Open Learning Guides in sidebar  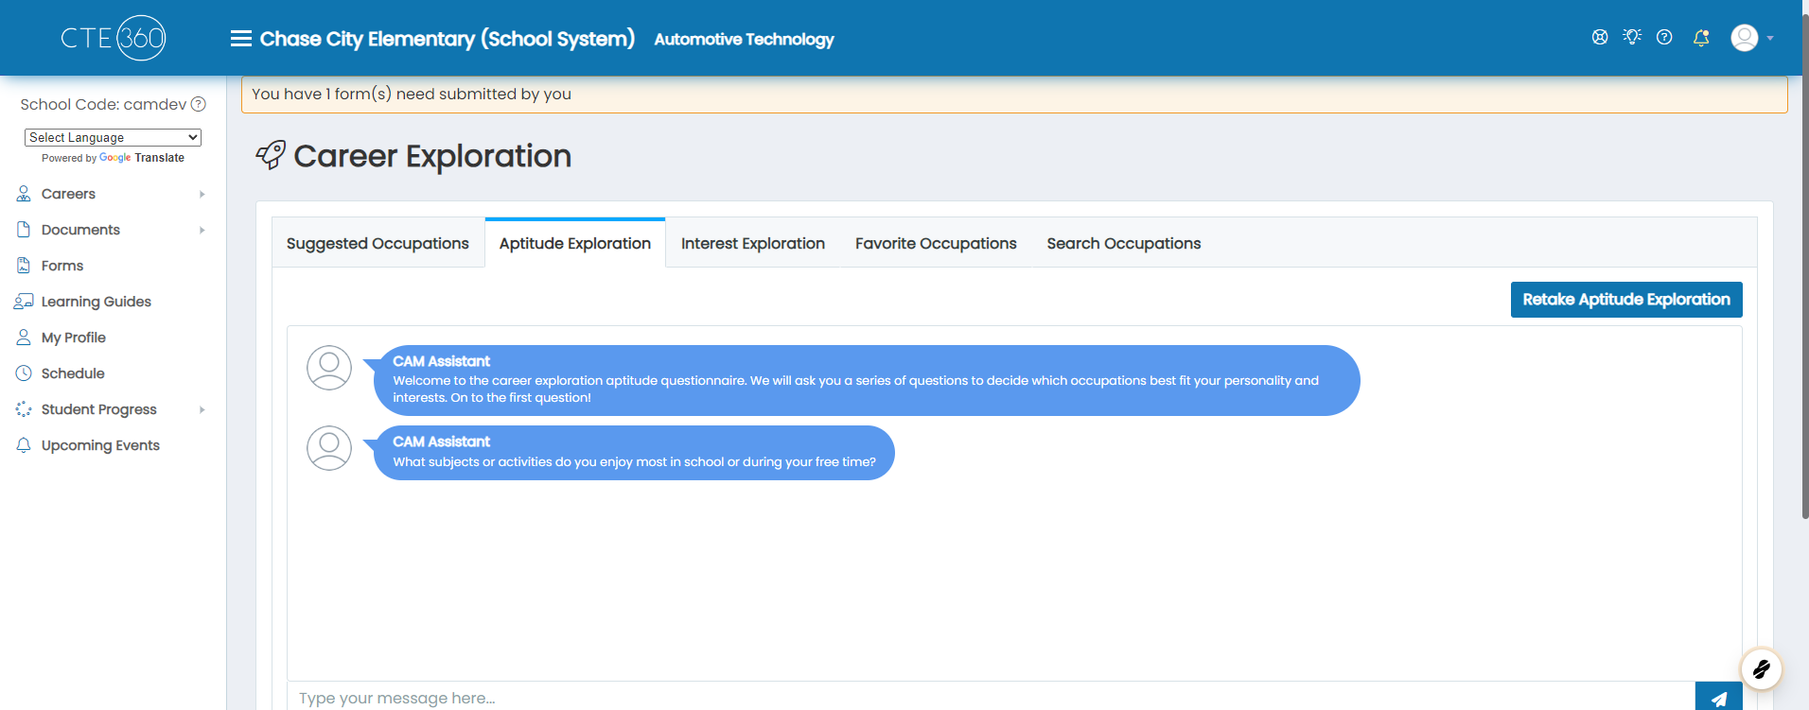[97, 302]
